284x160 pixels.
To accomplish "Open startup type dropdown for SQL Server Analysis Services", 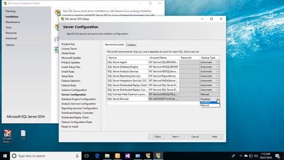I will coord(218,72).
